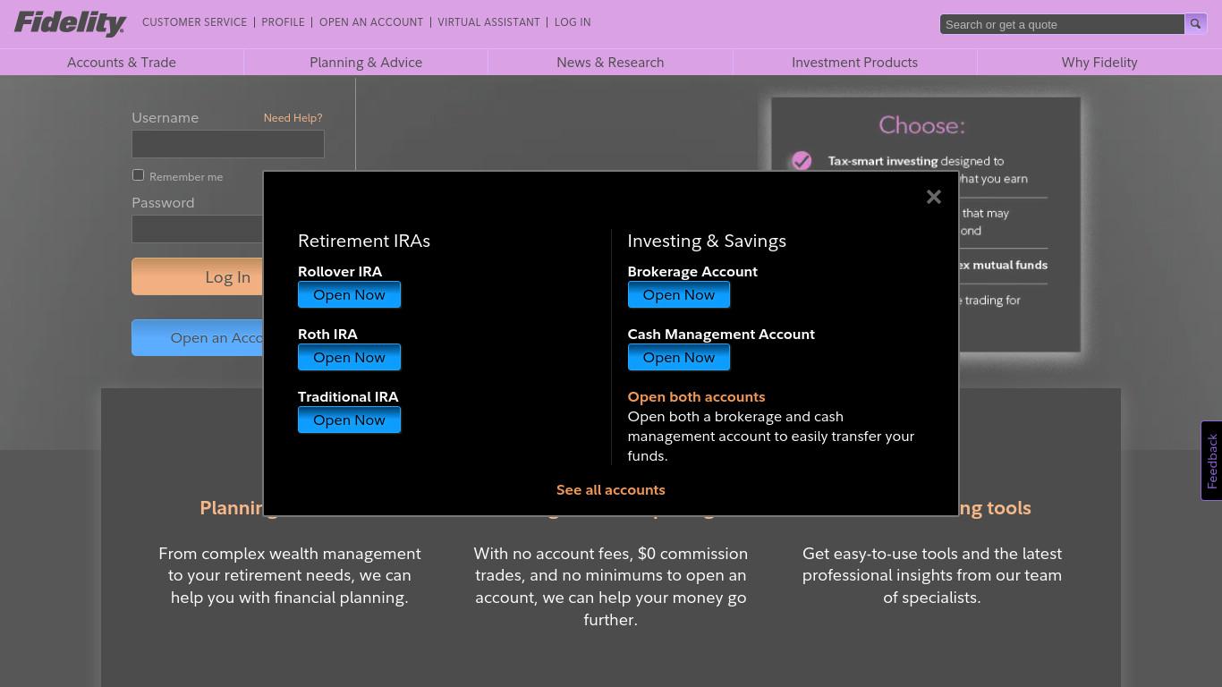This screenshot has height=687, width=1222.
Task: Focus the Password input field
Action: click(x=198, y=229)
